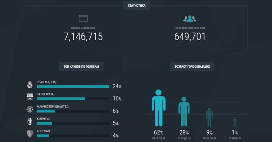Viewport: 272px width, 142px height.
Task: Click the largest person figure for 62%
Action: [158, 108]
